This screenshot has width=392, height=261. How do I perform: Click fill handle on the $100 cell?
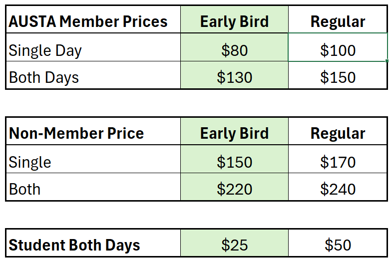coord(387,61)
